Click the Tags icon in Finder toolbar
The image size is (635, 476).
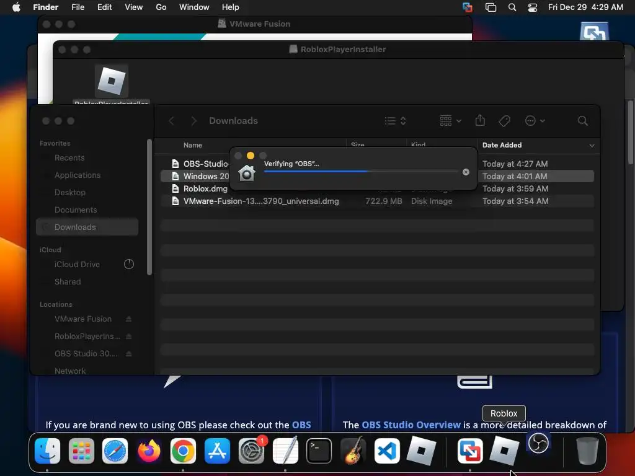point(505,121)
